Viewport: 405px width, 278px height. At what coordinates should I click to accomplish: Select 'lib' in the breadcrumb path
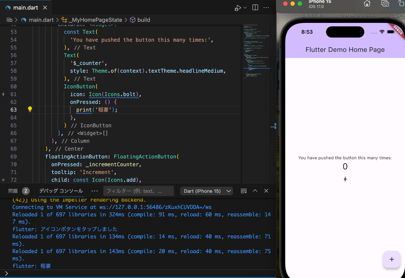pos(10,20)
